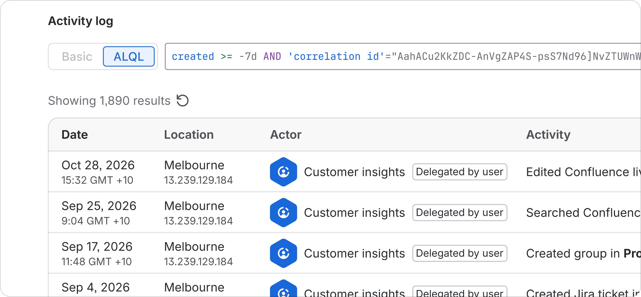Open the Searched Confluence activity entry
This screenshot has width=641, height=297.
[583, 213]
